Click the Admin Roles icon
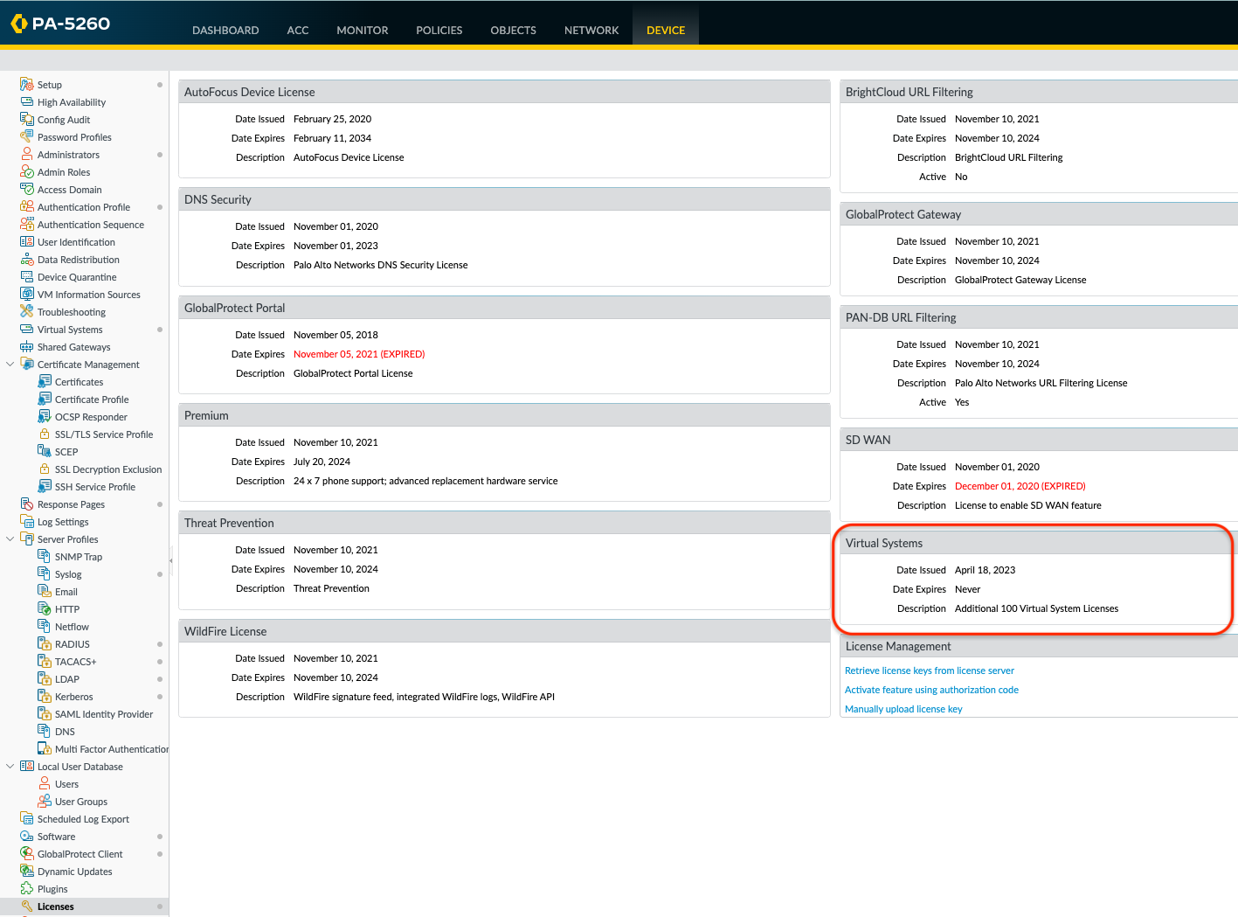This screenshot has height=917, width=1238. point(27,172)
